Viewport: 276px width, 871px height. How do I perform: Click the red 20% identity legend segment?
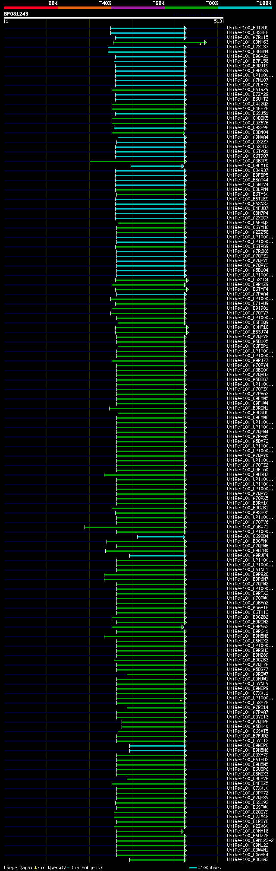(x=31, y=7)
